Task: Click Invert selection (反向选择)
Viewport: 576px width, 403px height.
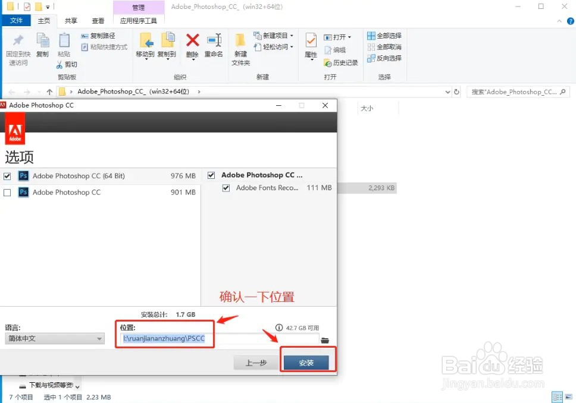Action: click(384, 58)
